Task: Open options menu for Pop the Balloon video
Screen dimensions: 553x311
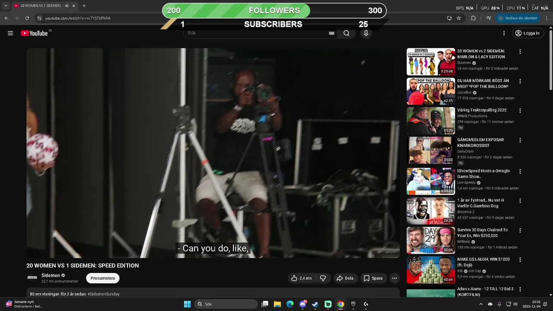Action: click(520, 81)
